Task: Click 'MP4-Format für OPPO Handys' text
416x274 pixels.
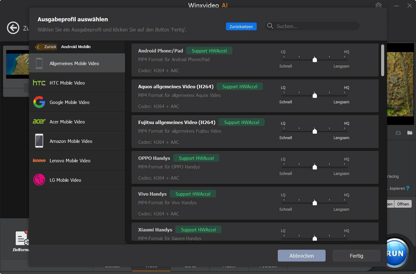Action: click(169, 167)
